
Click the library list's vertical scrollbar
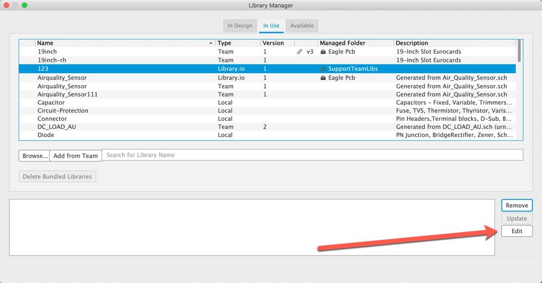coord(519,51)
